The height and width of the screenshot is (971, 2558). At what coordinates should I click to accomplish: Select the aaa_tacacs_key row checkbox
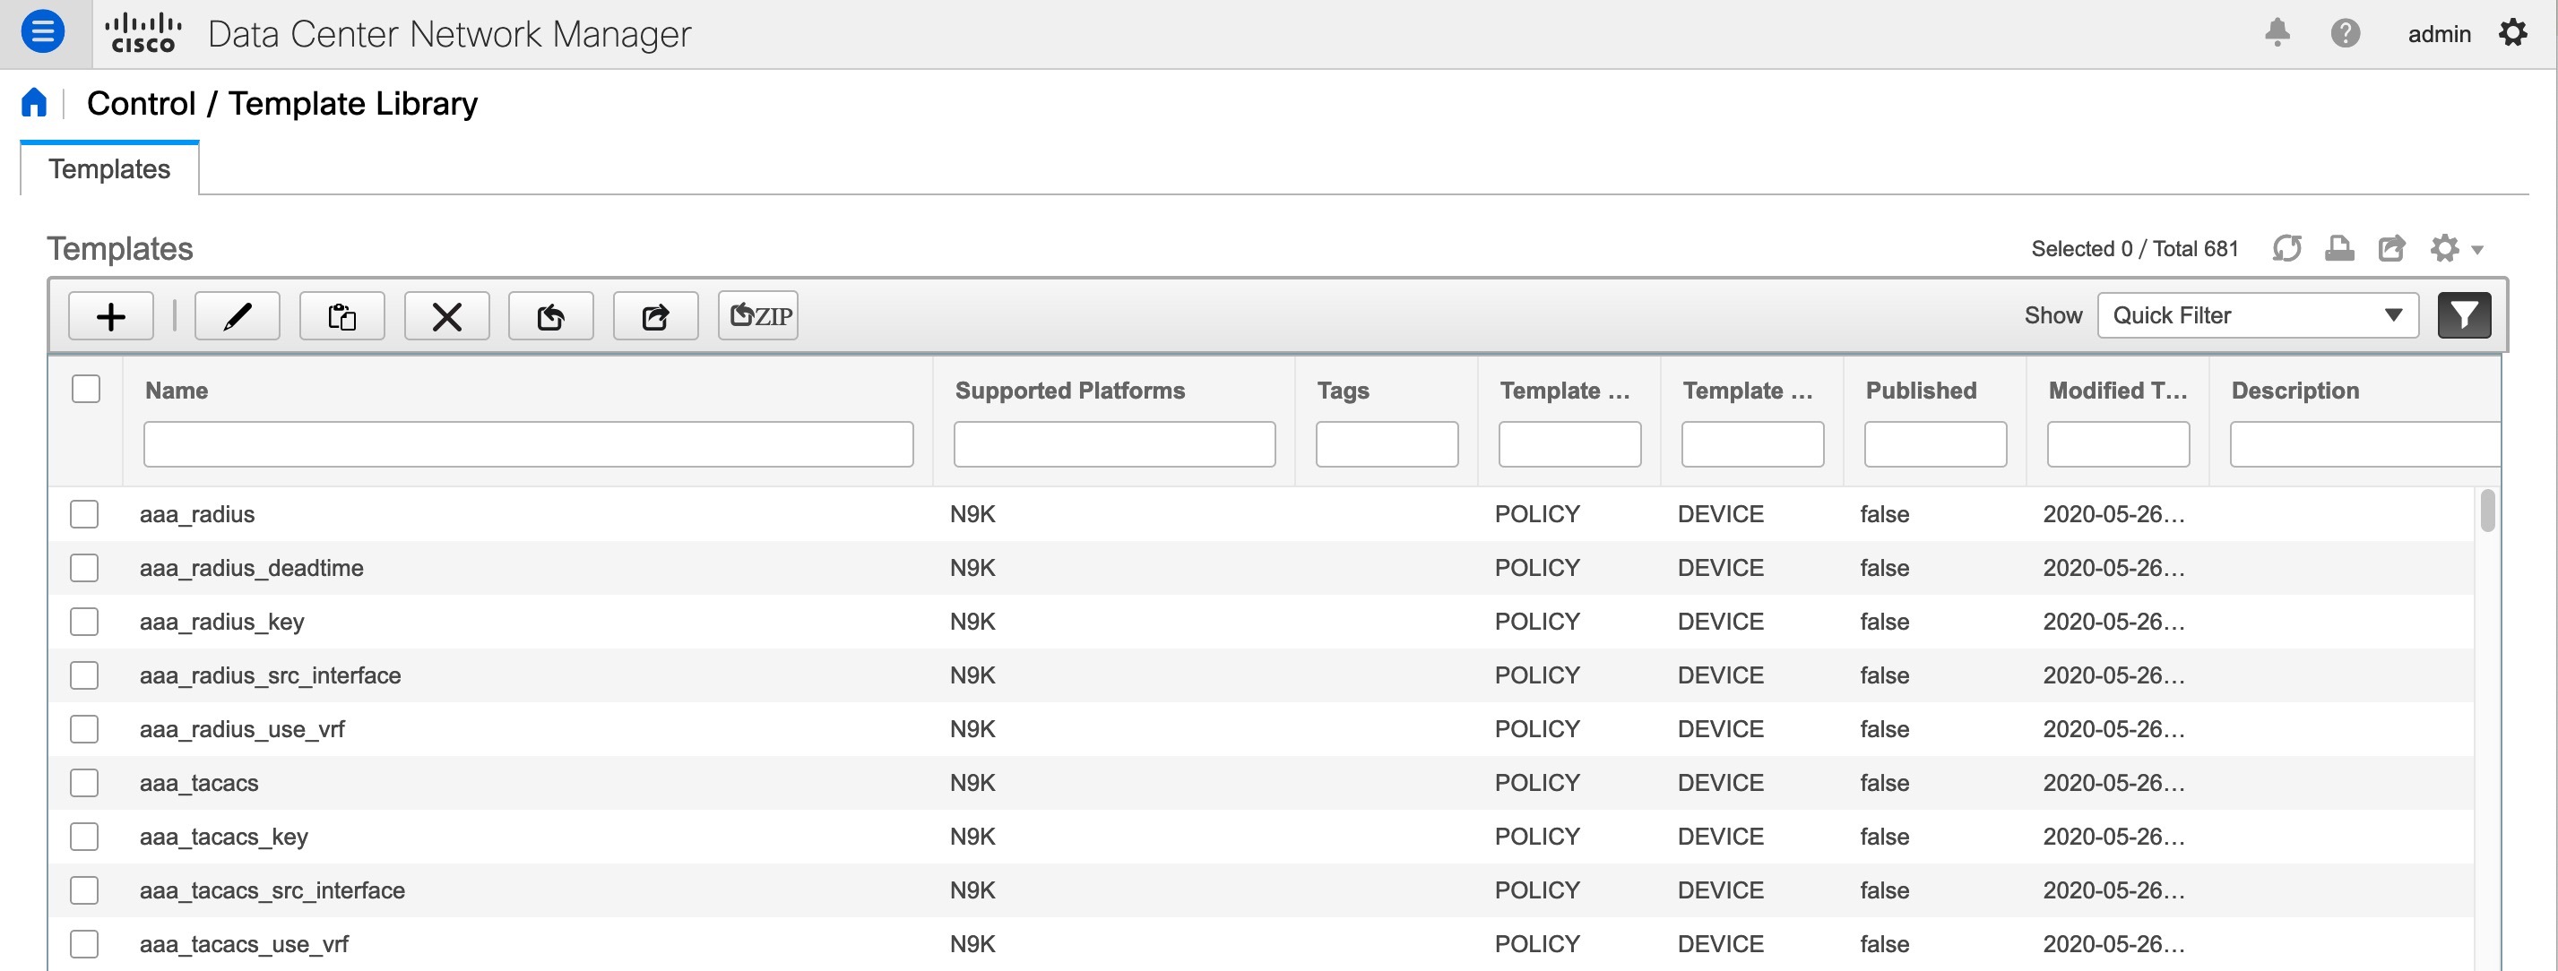[x=84, y=836]
